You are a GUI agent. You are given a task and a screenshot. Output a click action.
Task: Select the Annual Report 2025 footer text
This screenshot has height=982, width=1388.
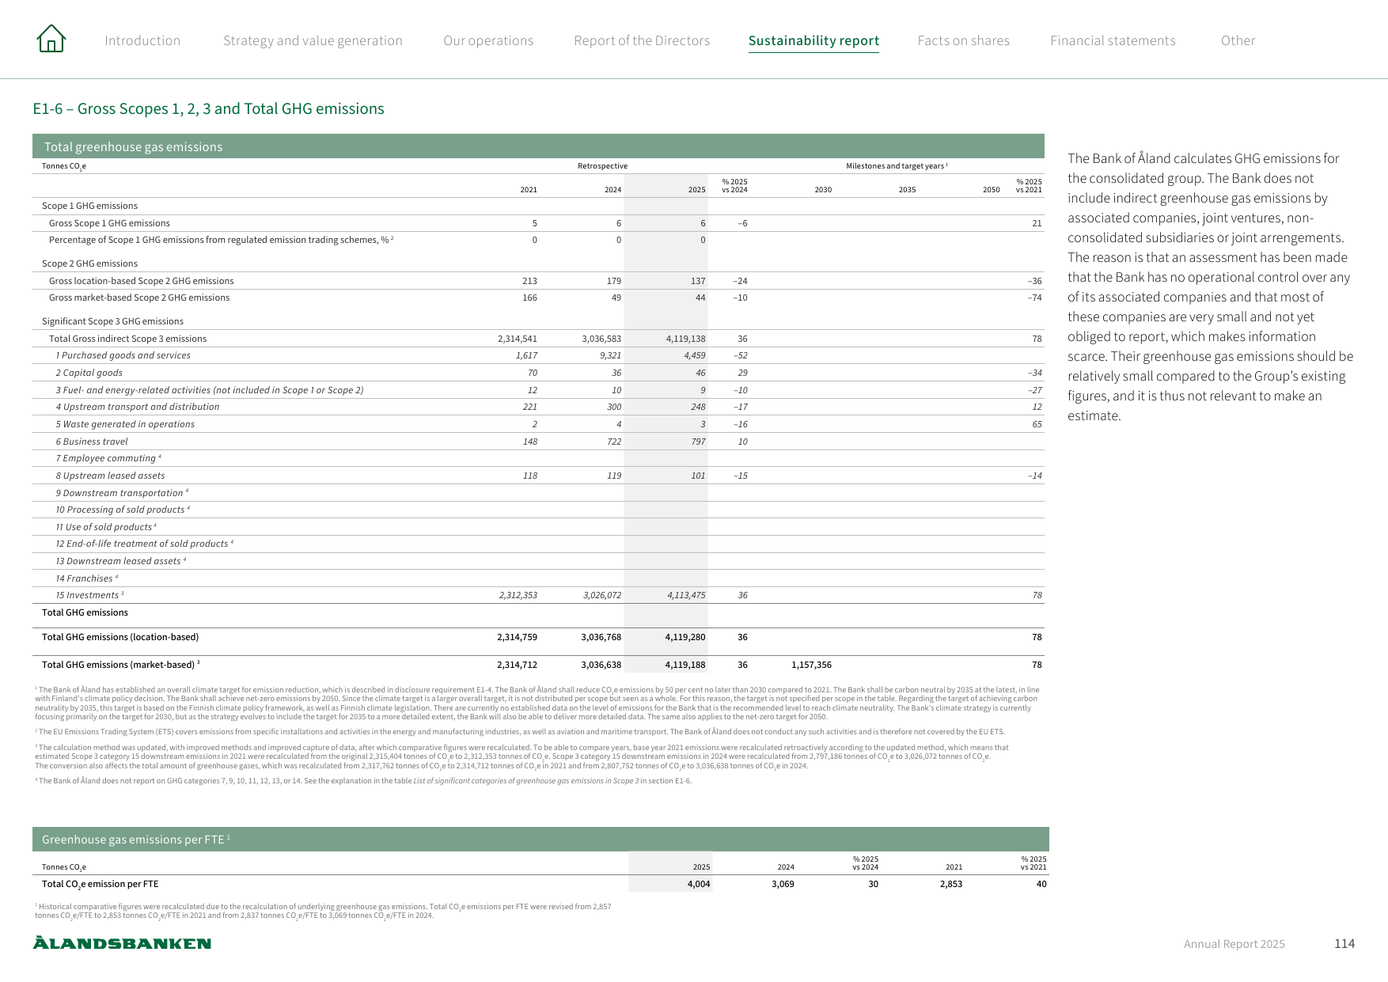point(1234,944)
